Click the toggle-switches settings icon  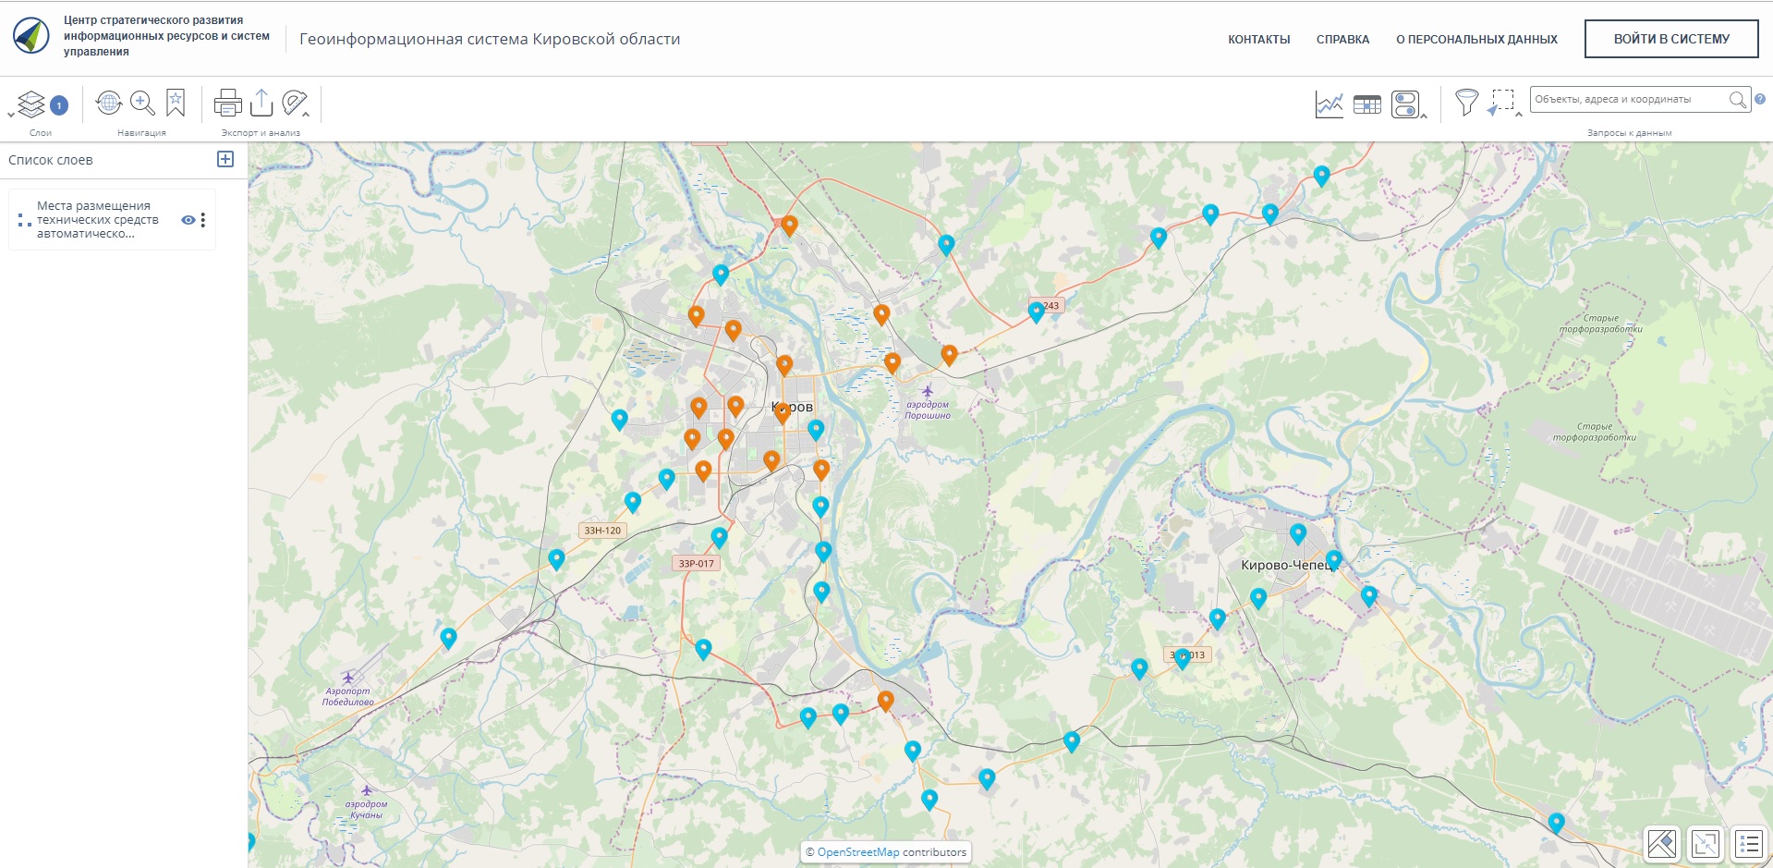click(x=1404, y=104)
